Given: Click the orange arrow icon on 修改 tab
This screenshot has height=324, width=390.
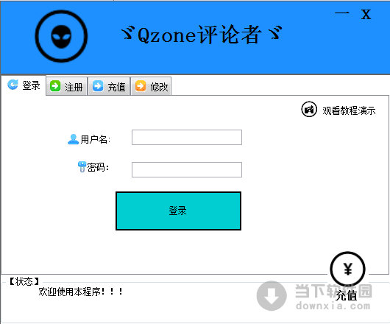Looking at the screenshot, I should pos(141,86).
